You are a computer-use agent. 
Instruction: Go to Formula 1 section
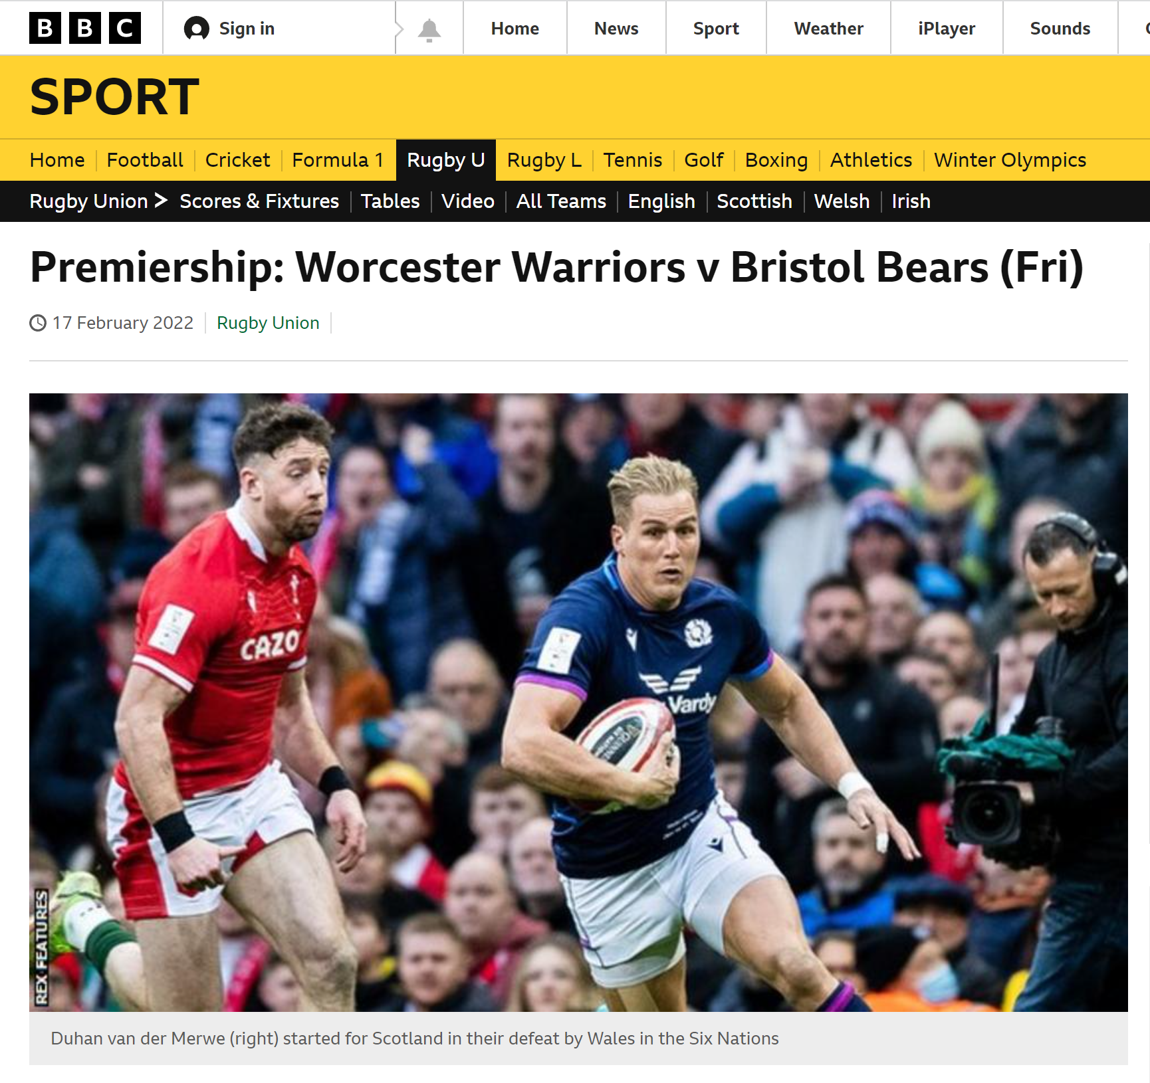click(x=338, y=160)
